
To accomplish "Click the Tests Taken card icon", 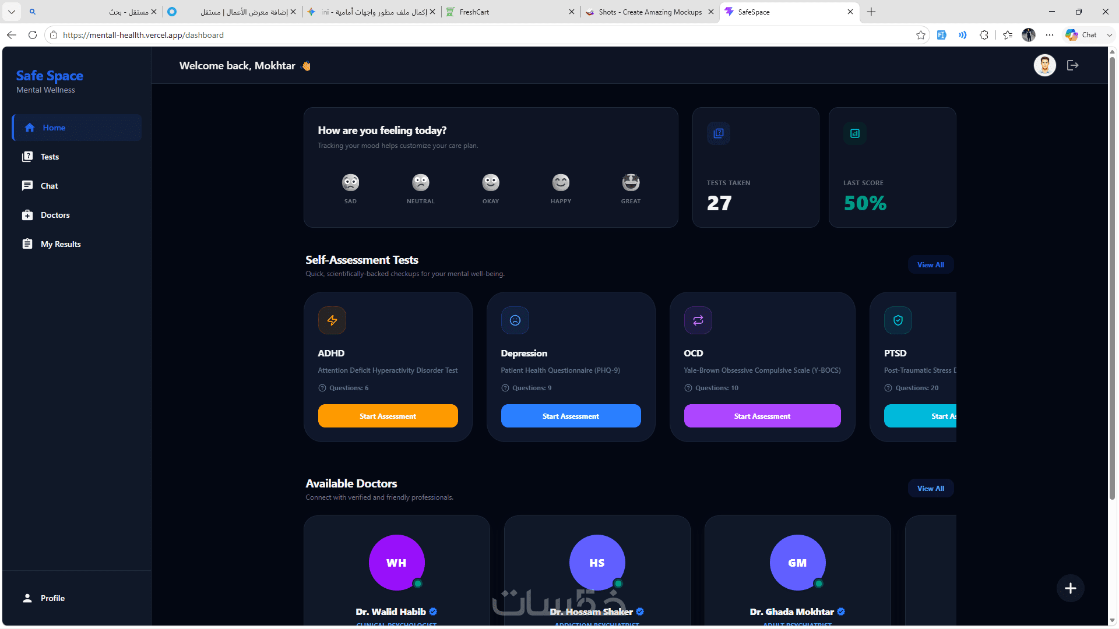I will pyautogui.click(x=719, y=133).
